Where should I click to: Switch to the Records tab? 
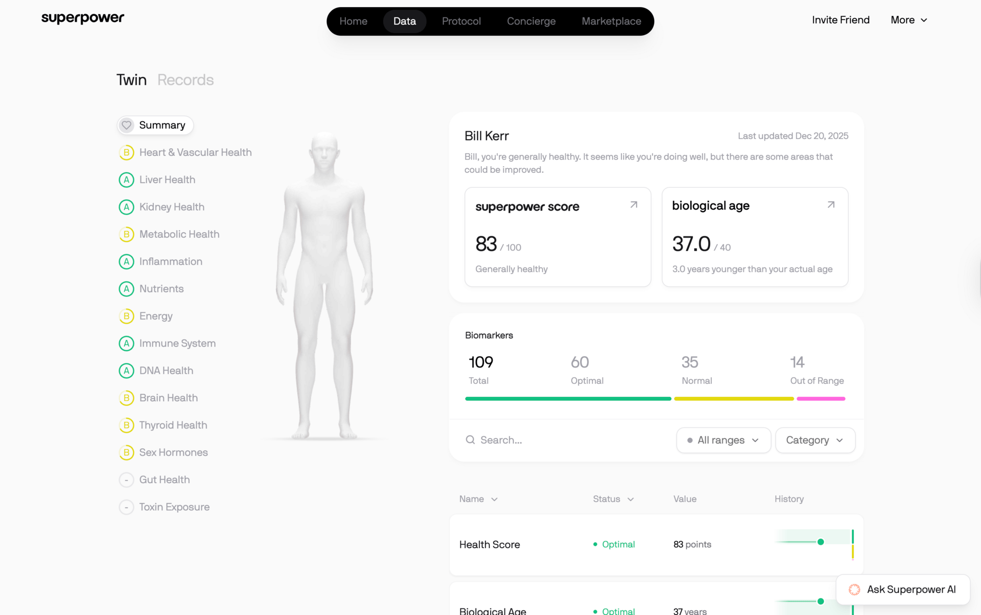pyautogui.click(x=185, y=80)
